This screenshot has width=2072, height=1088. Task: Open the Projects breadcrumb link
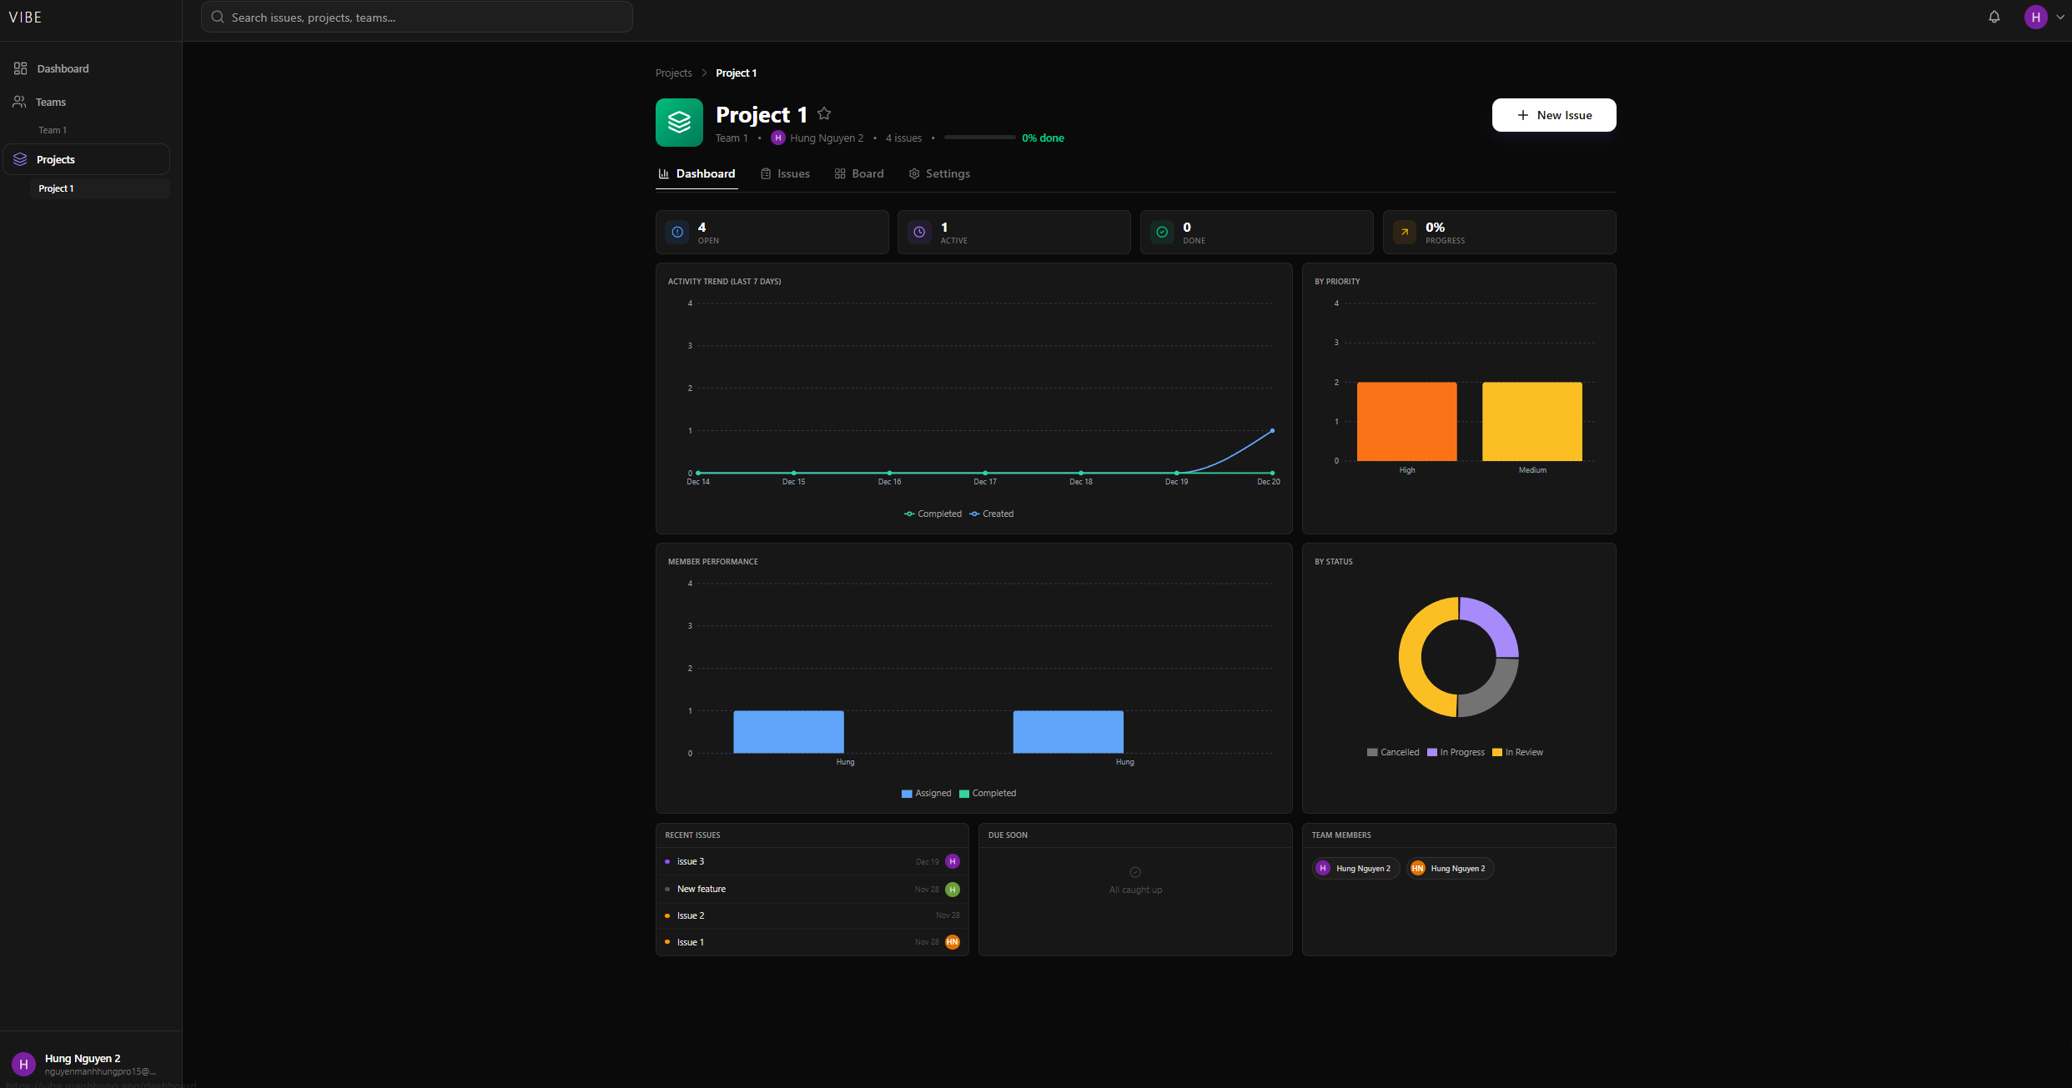[673, 73]
